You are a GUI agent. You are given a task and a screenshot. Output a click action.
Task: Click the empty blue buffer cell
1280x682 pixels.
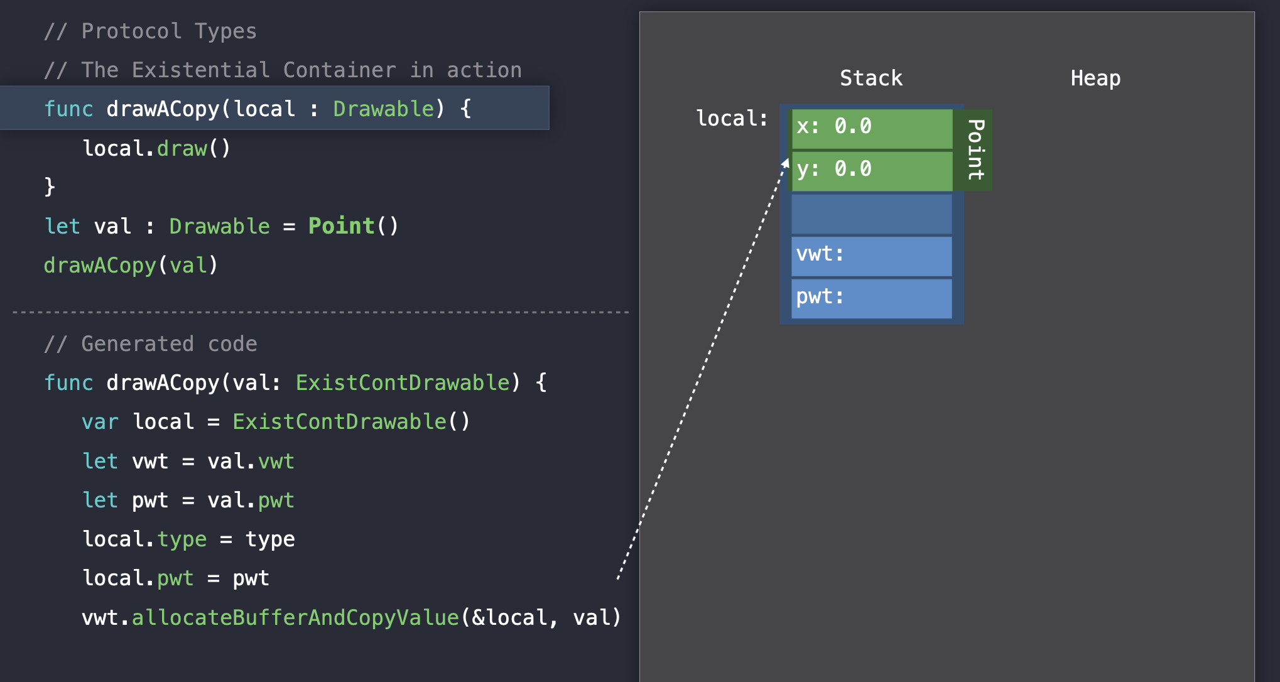pyautogui.click(x=872, y=214)
